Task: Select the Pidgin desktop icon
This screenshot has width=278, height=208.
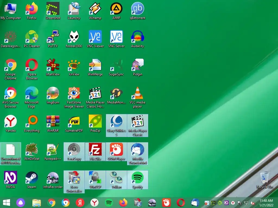Action: click(138, 67)
